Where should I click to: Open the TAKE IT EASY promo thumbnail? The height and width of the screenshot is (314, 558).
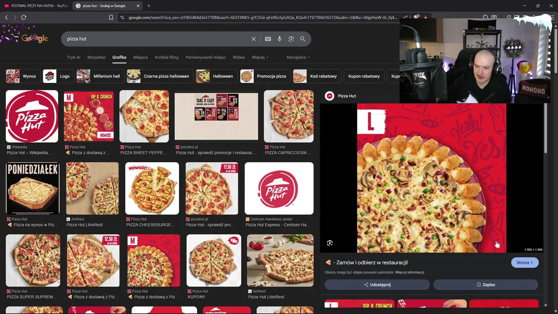tap(216, 116)
